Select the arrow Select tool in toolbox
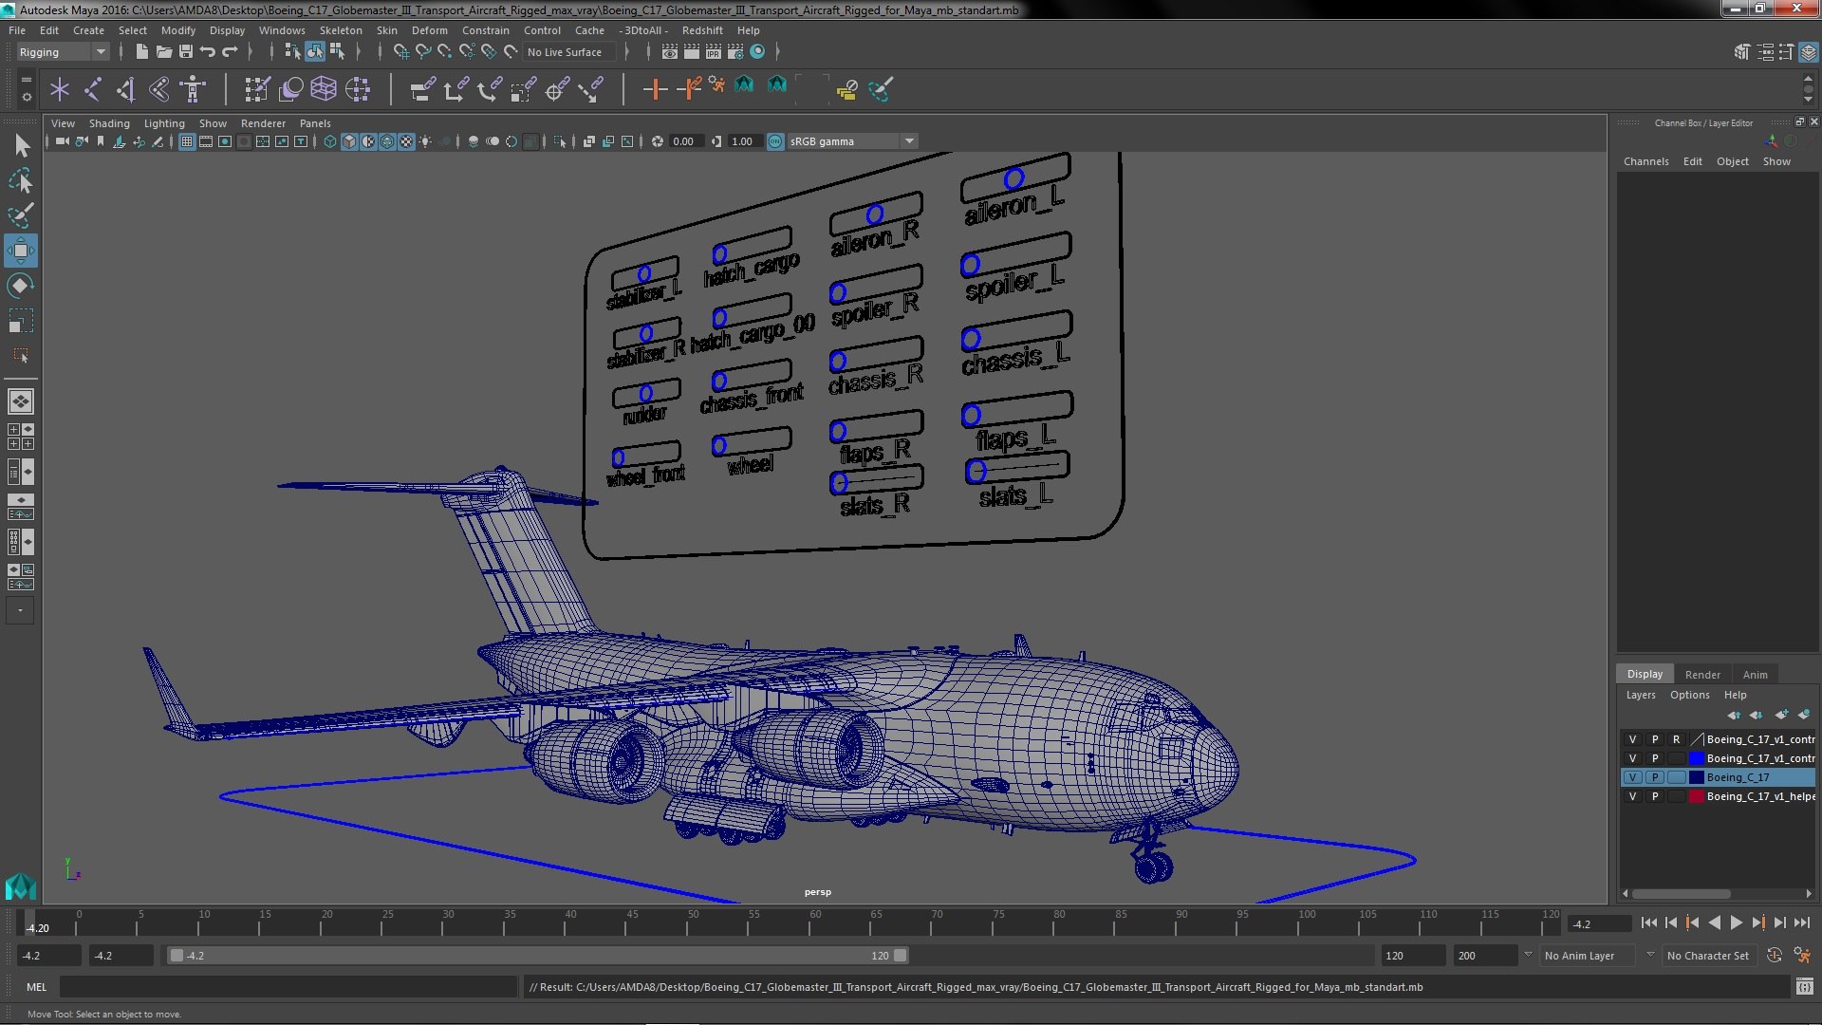1822x1025 pixels. click(21, 145)
